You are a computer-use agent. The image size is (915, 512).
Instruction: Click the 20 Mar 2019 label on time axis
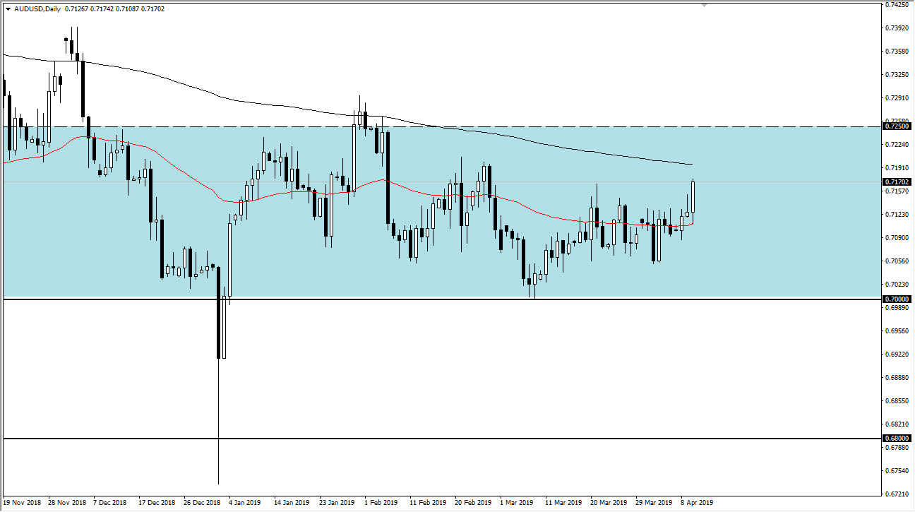pos(609,502)
